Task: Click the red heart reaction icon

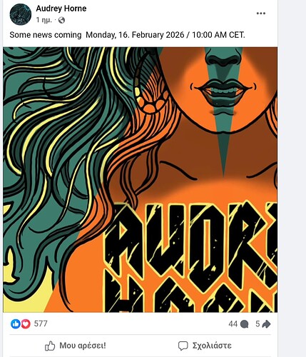Action: tap(26, 324)
